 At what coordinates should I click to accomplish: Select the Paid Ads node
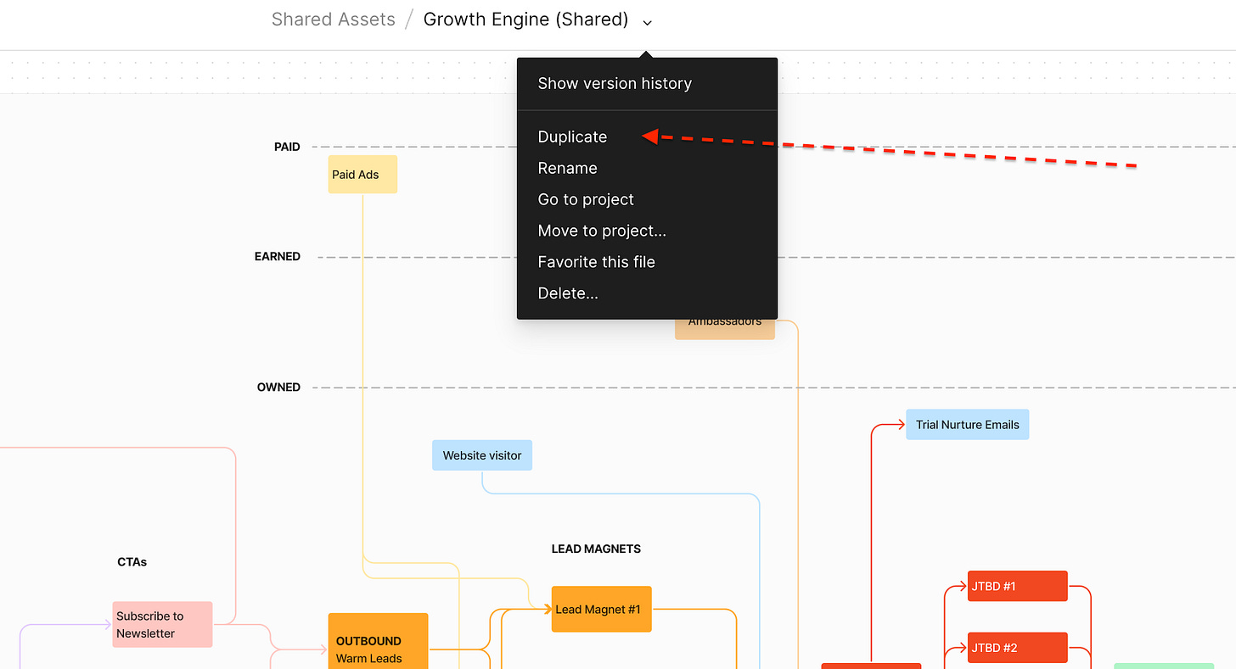coord(362,175)
